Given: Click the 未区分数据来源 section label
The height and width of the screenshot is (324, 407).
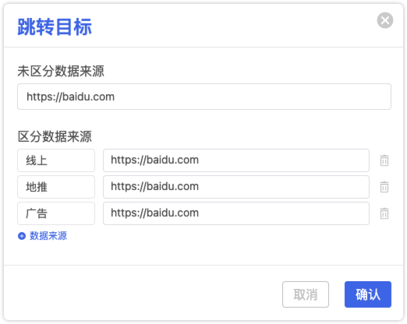Looking at the screenshot, I should pyautogui.click(x=61, y=71).
